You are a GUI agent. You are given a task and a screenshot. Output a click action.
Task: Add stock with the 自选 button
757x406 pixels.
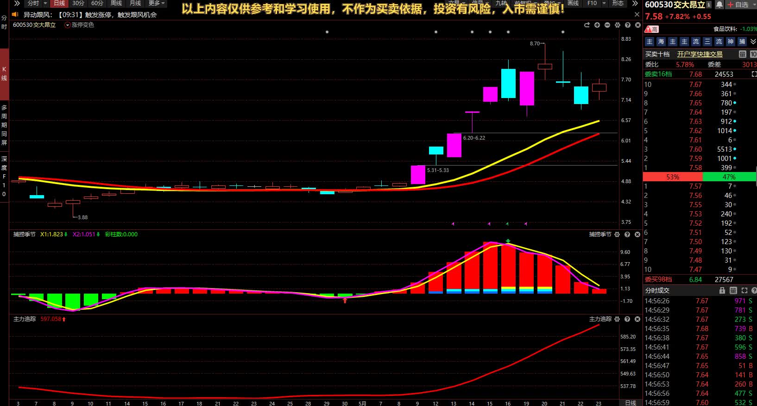click(738, 5)
